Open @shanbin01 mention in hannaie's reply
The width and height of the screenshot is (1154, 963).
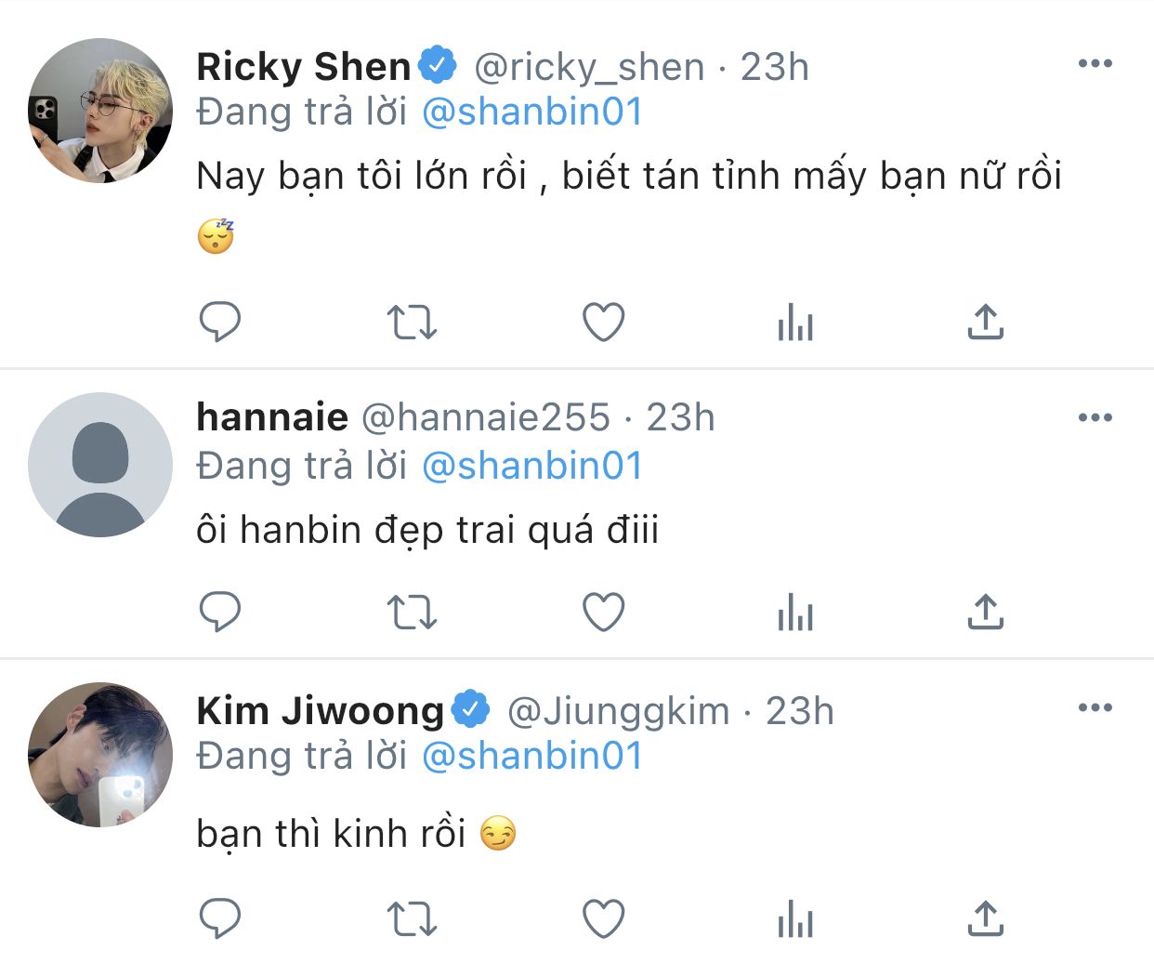point(532,466)
